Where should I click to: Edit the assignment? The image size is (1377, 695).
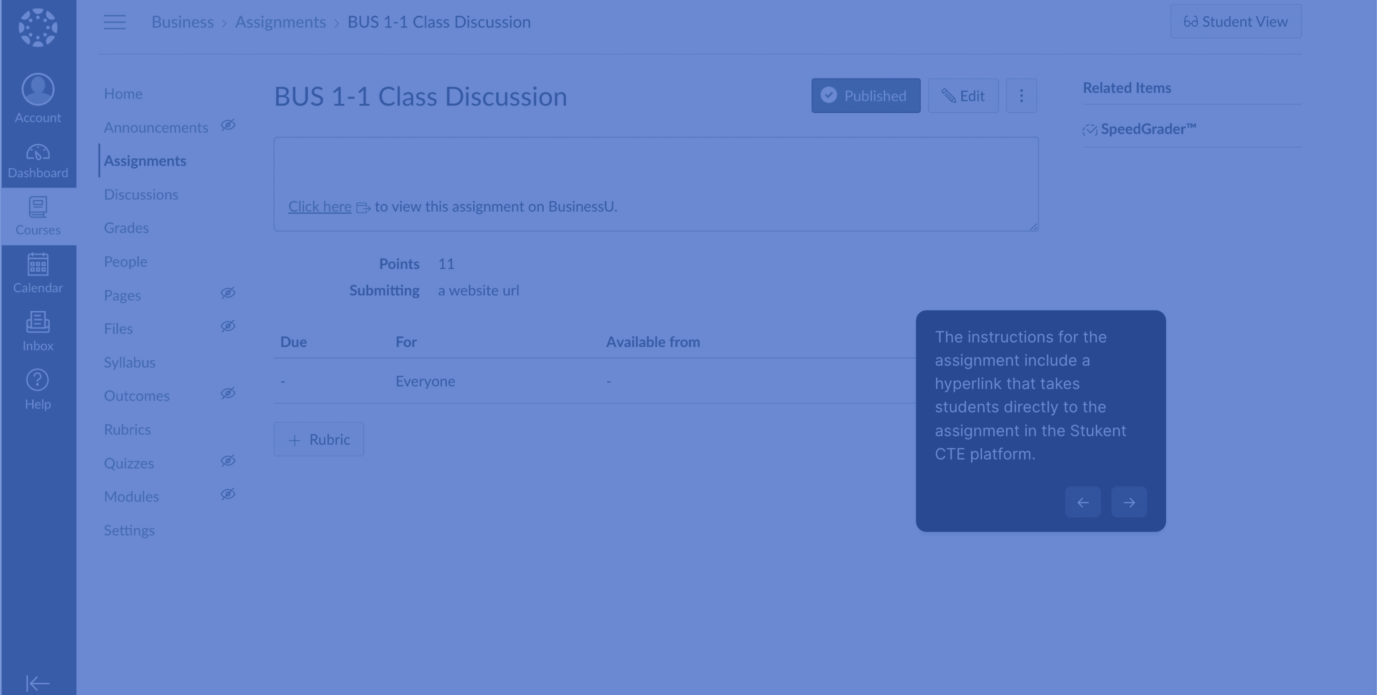[963, 96]
